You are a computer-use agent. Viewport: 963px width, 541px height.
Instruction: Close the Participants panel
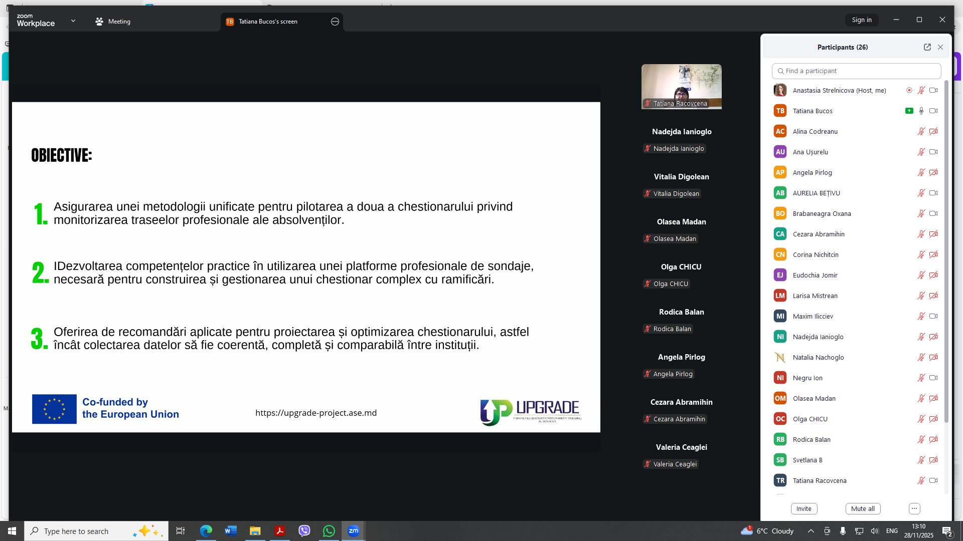point(940,47)
